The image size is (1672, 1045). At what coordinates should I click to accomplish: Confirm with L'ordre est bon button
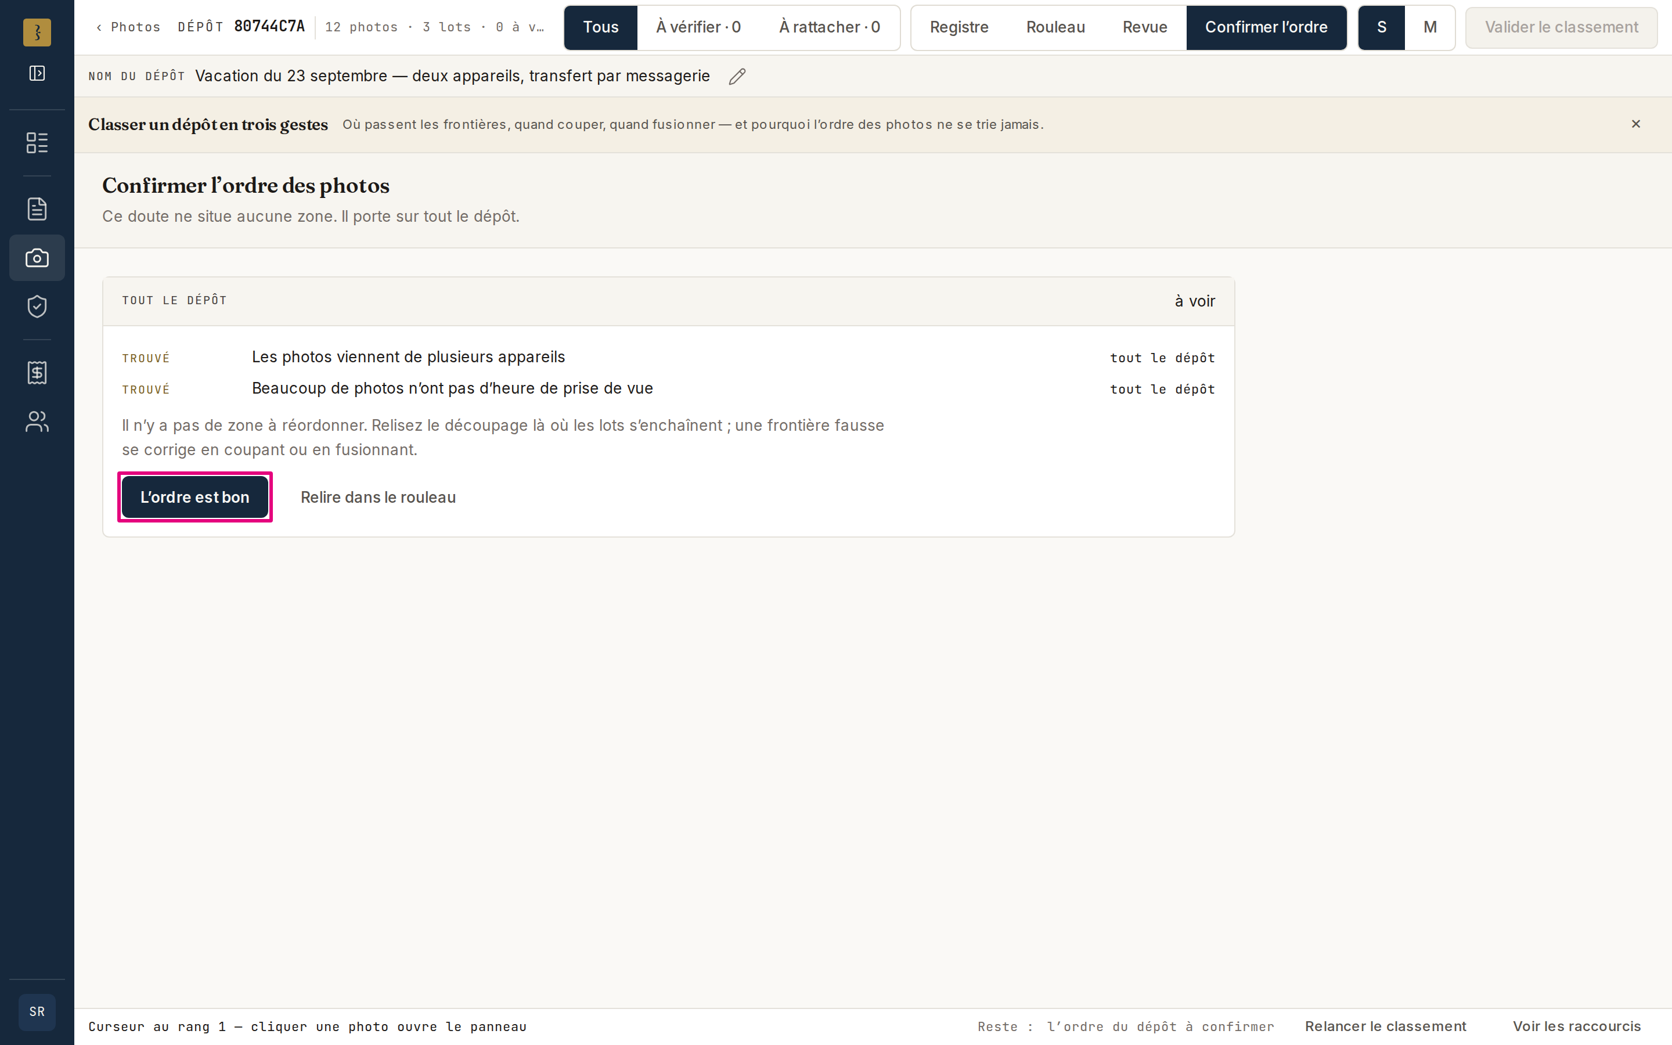pos(195,497)
